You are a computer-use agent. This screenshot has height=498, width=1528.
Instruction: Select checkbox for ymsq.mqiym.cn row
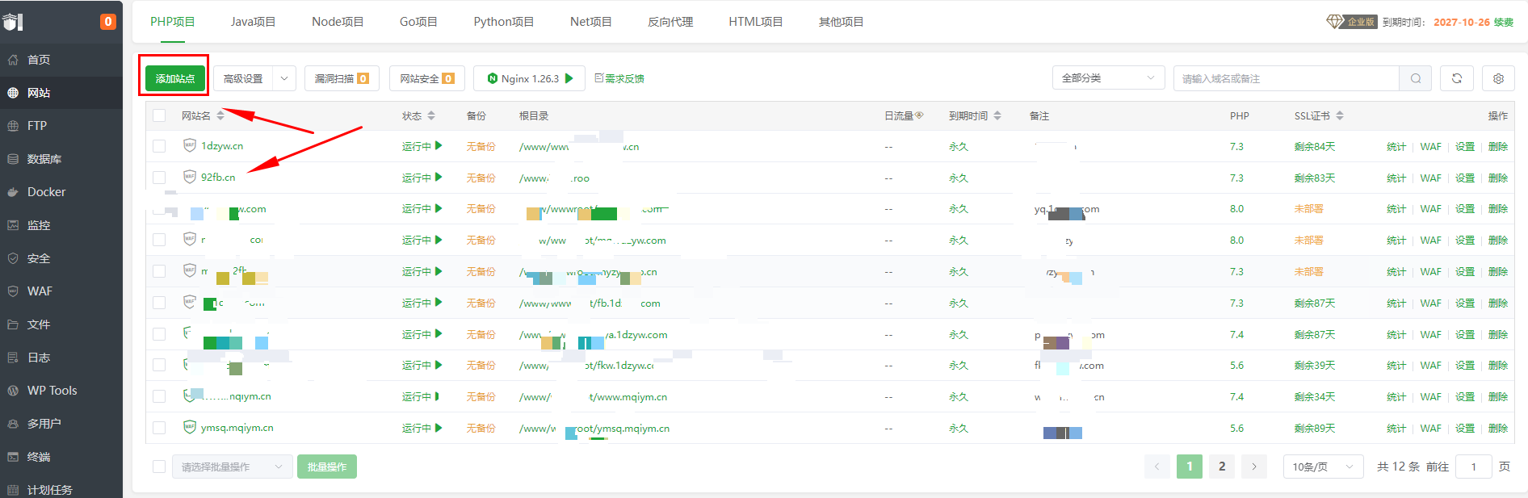point(159,428)
